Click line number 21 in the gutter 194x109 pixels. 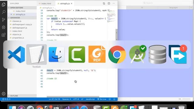tap(42, 19)
